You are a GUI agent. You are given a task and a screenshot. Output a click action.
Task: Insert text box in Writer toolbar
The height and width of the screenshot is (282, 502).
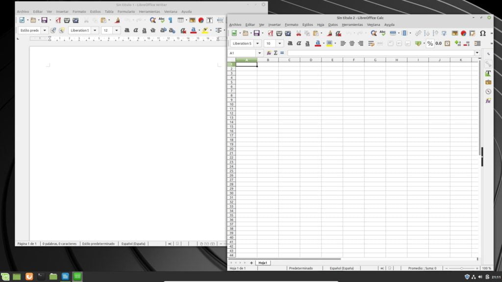point(210,20)
